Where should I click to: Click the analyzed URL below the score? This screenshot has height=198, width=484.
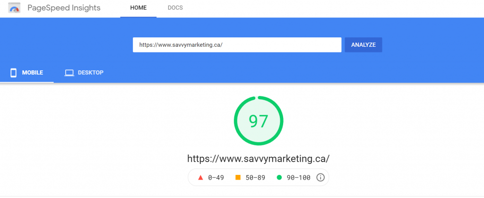259,158
